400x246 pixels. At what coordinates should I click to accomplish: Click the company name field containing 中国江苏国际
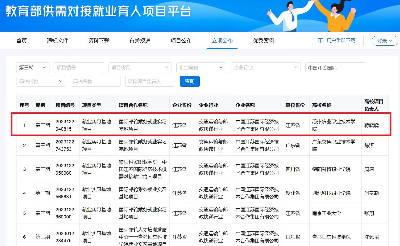click(x=335, y=68)
